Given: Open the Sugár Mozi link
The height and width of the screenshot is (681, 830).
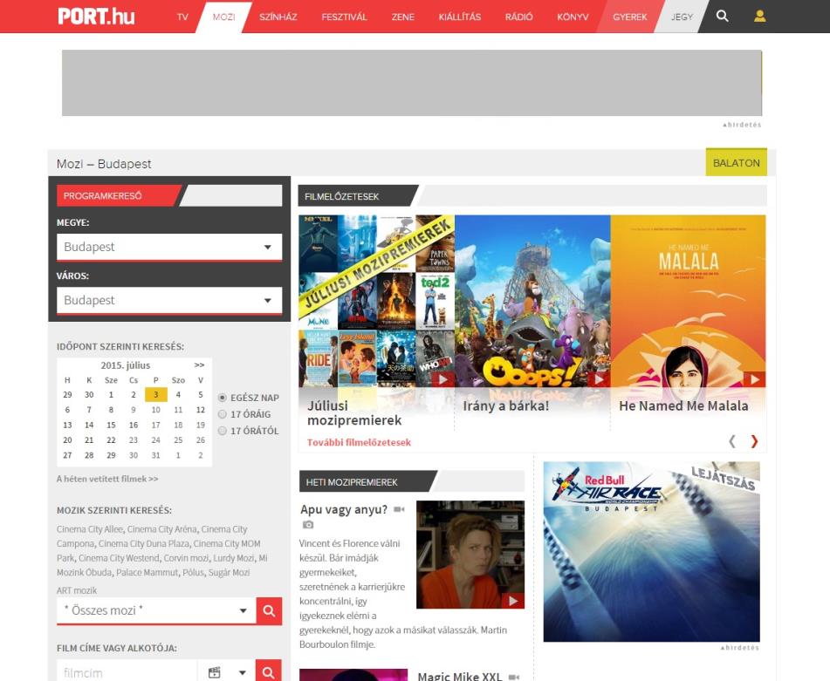Looking at the screenshot, I should click(x=230, y=573).
